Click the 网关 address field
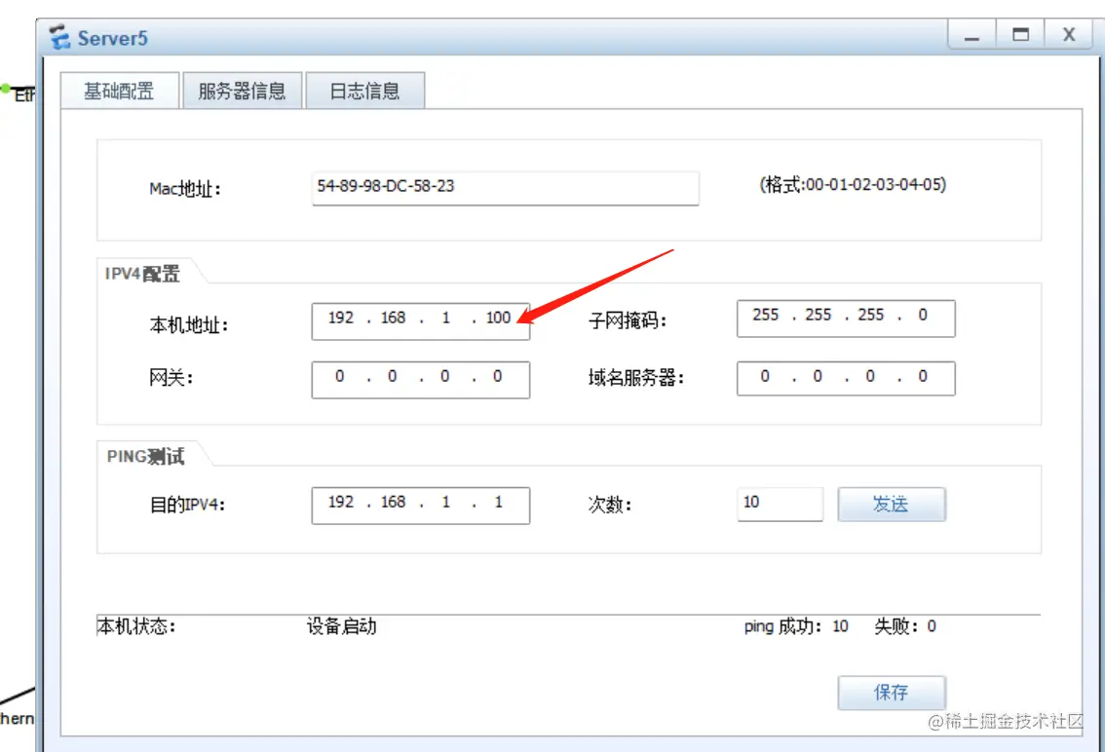 (x=421, y=380)
